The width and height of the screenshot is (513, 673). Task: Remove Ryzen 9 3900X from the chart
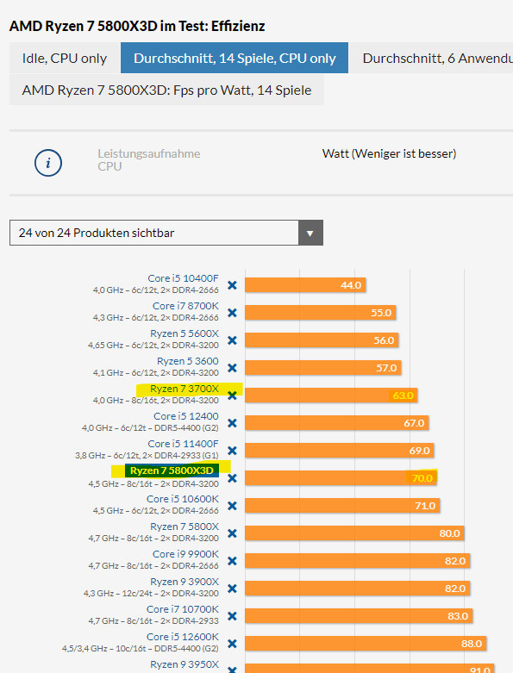click(232, 589)
